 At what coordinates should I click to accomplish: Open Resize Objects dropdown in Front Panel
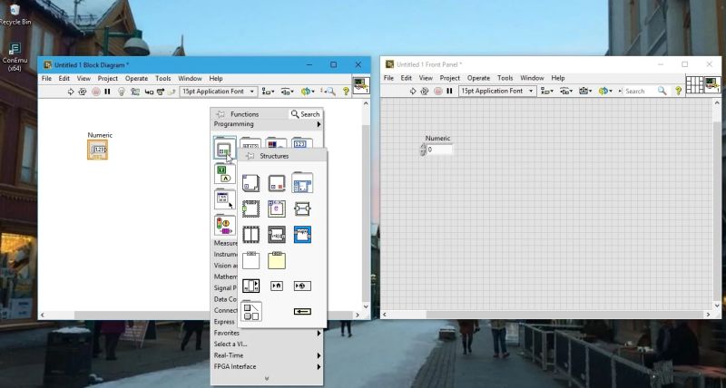585,91
